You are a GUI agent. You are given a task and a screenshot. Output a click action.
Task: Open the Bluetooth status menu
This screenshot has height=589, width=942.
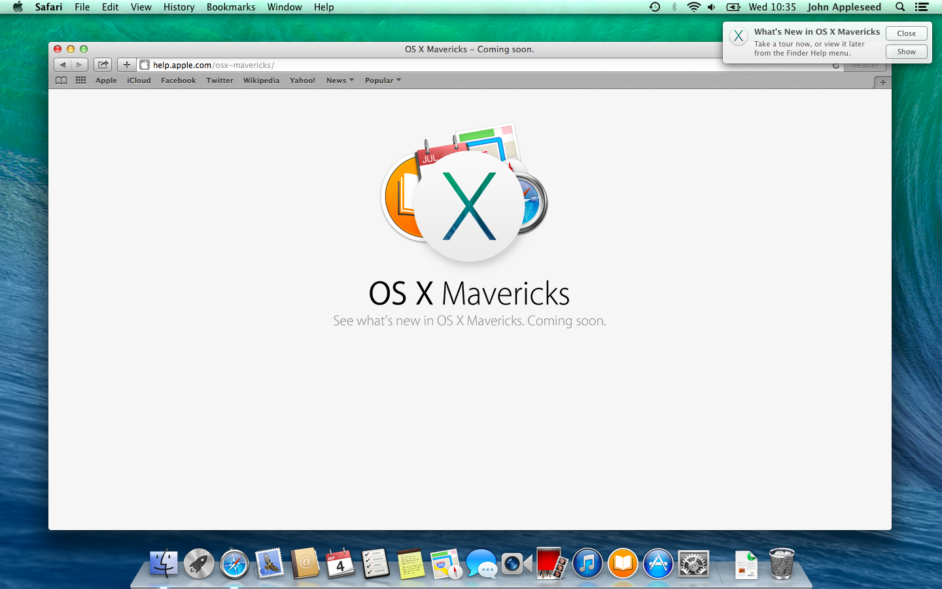[674, 7]
